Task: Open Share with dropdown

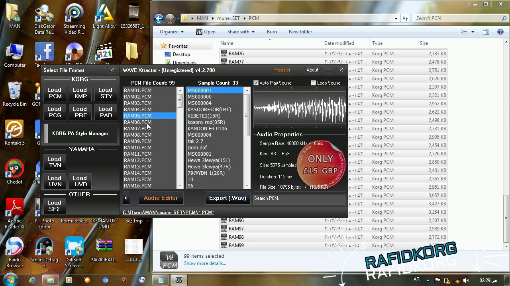Action: tap(241, 32)
